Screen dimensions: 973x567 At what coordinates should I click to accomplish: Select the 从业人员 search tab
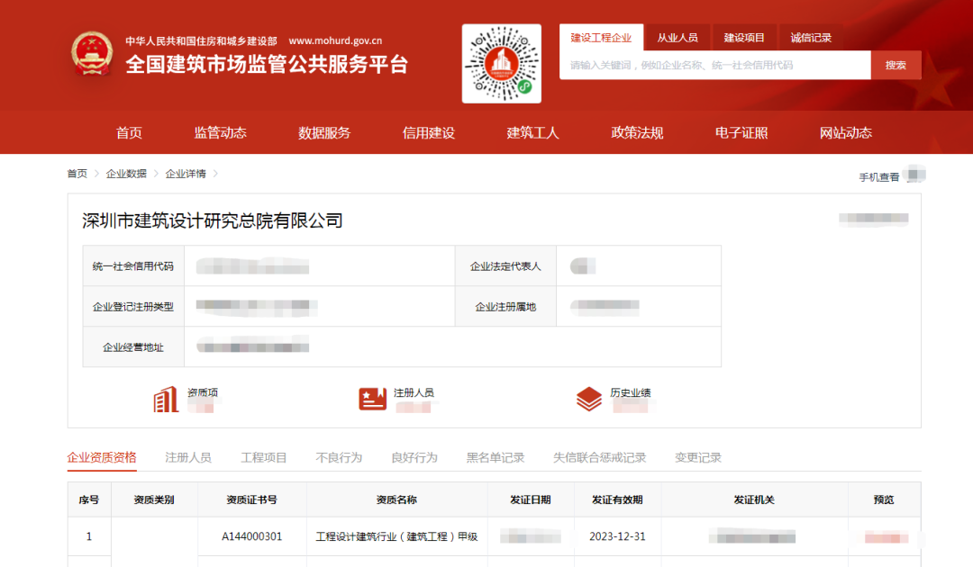point(677,38)
